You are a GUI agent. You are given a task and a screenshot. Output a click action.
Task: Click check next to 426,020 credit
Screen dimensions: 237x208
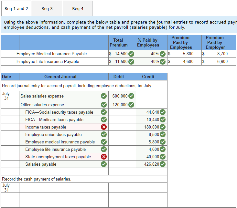[163, 164]
